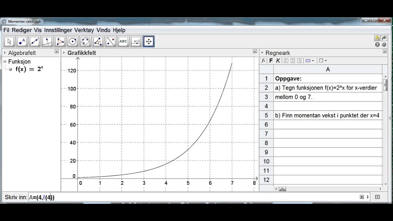This screenshot has width=393, height=221.
Task: Click the cell background color swatch
Action: [x=308, y=61]
